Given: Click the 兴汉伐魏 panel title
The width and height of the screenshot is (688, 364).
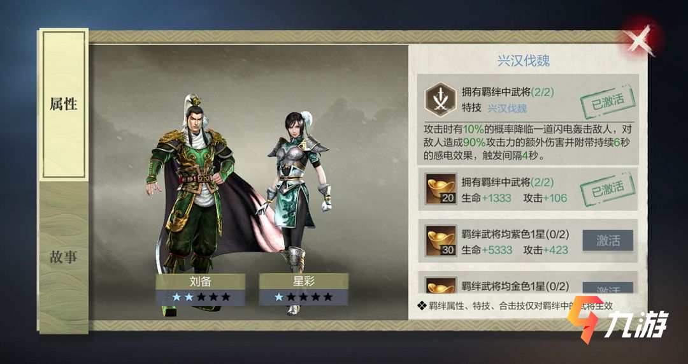Looking at the screenshot, I should pos(523,61).
